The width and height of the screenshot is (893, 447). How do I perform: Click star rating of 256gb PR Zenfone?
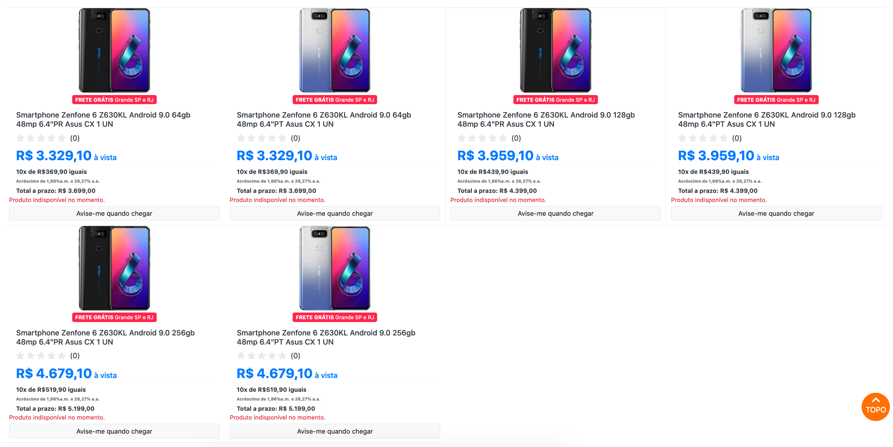(x=41, y=355)
